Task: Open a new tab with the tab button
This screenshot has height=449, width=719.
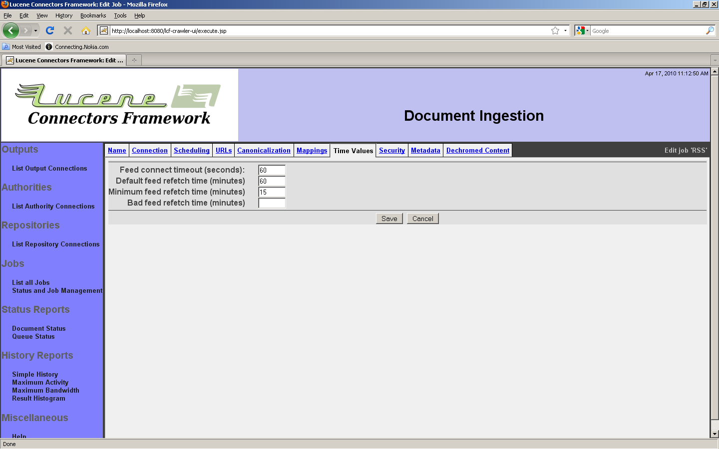Action: coord(134,60)
